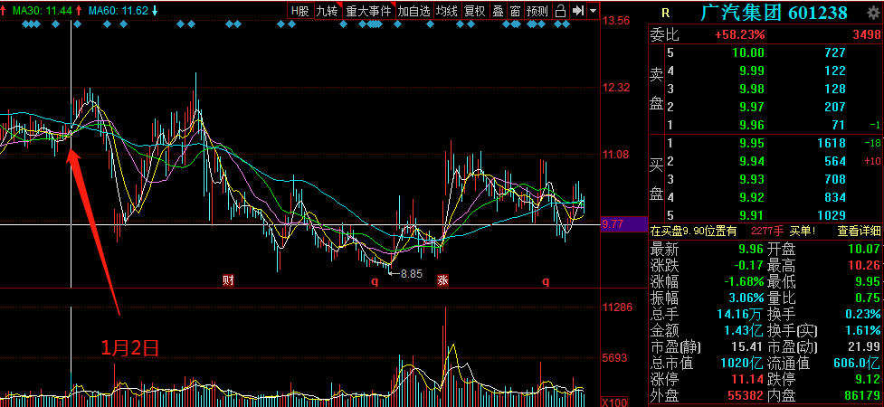Click the 流通值 value 606.0亿
Image resolution: width=884 pixels, height=407 pixels.
coord(856,364)
